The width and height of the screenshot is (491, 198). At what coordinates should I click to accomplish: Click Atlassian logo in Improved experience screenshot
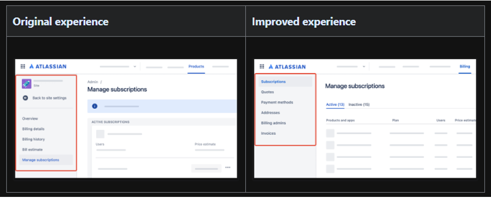(287, 67)
